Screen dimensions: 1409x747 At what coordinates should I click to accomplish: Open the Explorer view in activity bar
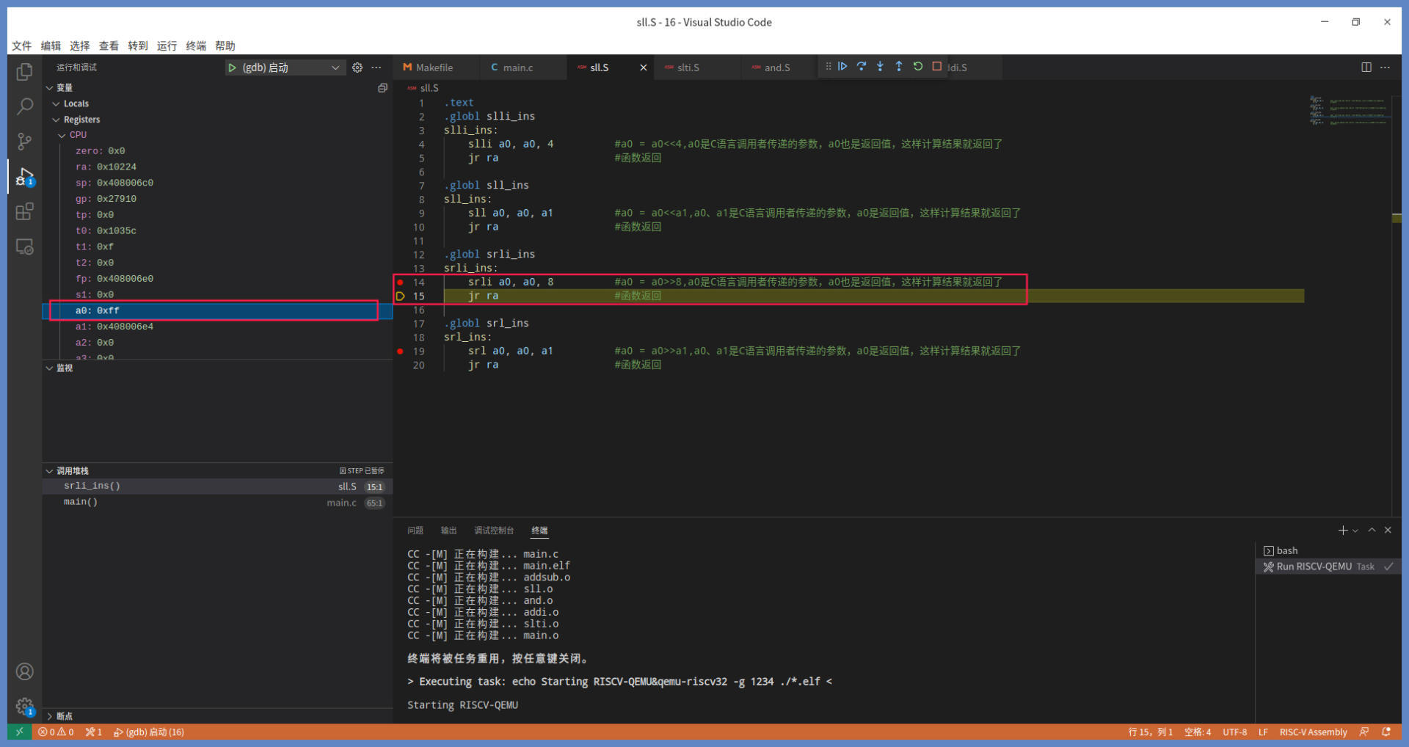tap(24, 72)
